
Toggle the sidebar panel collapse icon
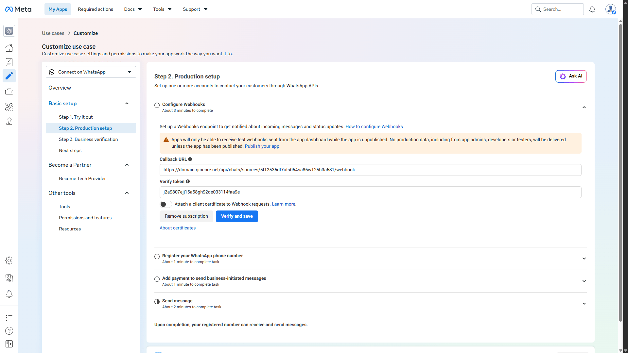[x=9, y=344]
